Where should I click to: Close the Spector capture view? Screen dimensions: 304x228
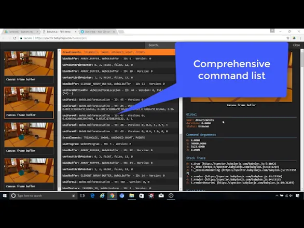point(296,45)
